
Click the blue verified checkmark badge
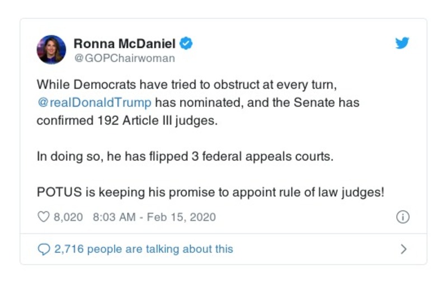tap(187, 44)
